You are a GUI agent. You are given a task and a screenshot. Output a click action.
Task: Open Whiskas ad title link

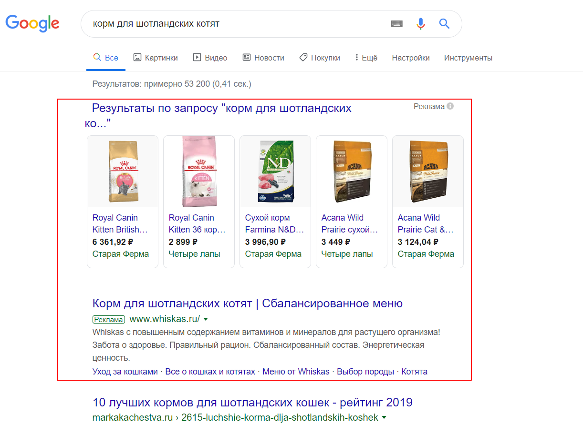click(x=248, y=304)
